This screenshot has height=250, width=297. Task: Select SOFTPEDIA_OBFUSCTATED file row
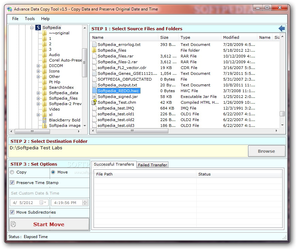125,79
